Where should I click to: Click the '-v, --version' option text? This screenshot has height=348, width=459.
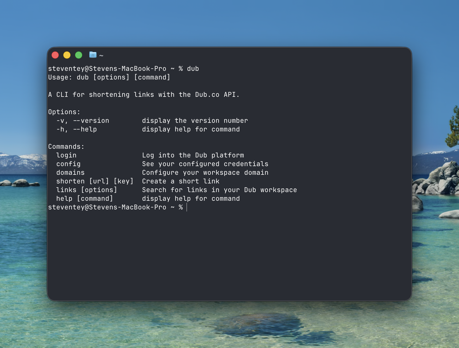pyautogui.click(x=83, y=121)
